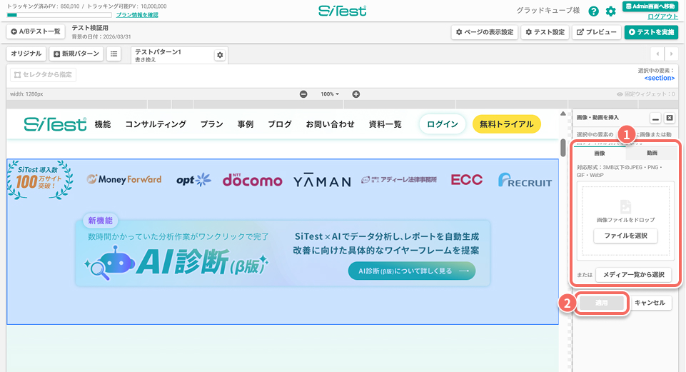Switch to the 画像 tab
The width and height of the screenshot is (686, 372).
click(x=600, y=154)
